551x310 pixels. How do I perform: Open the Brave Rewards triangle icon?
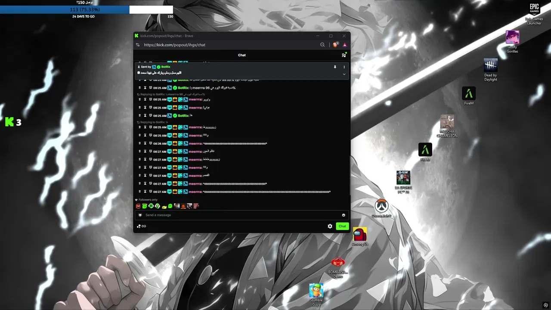pos(344,45)
